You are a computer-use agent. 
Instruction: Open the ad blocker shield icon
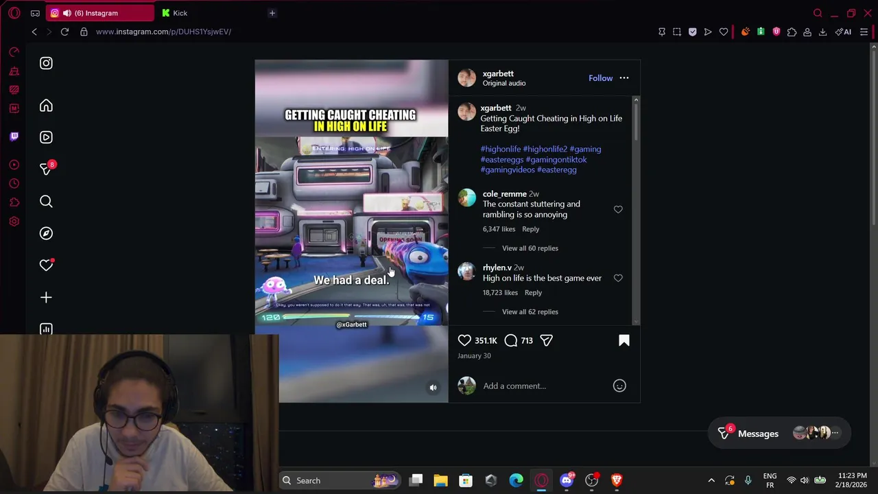692,32
